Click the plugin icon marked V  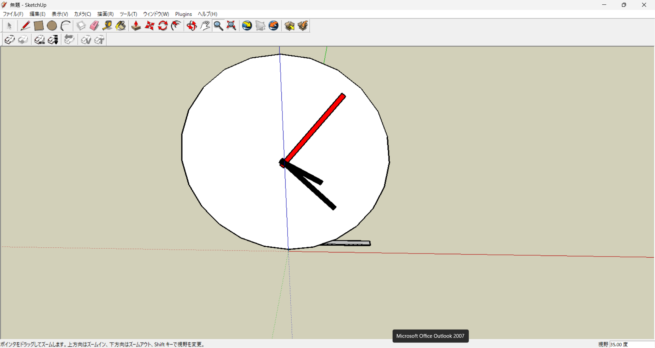tap(86, 40)
